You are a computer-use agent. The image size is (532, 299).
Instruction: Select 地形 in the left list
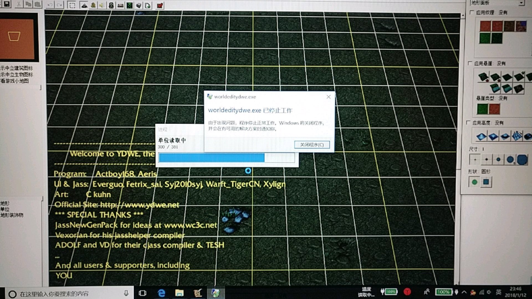click(x=5, y=203)
